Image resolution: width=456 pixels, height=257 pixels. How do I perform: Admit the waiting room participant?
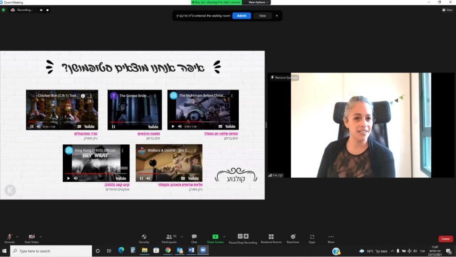[x=241, y=16]
